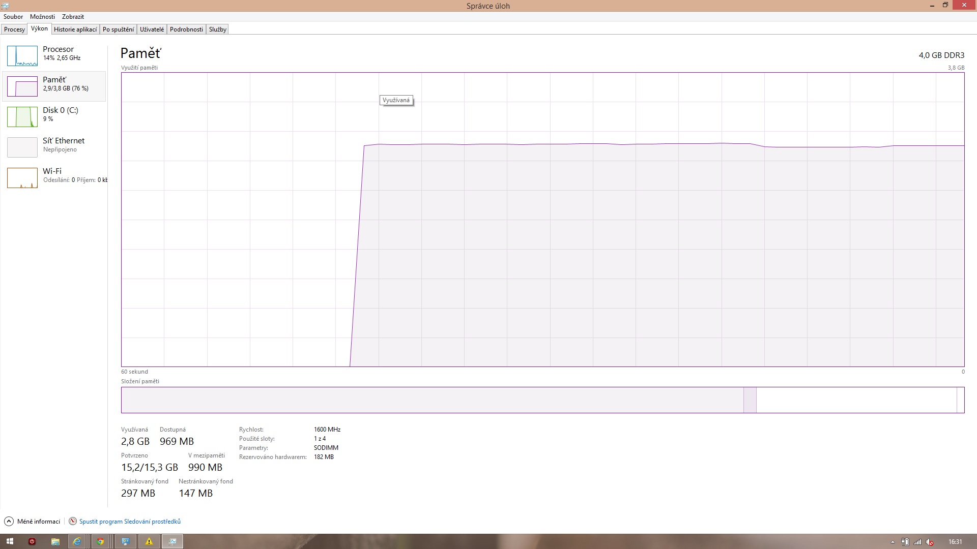
Task: Open Internet Explorer from the taskbar
Action: click(x=77, y=541)
